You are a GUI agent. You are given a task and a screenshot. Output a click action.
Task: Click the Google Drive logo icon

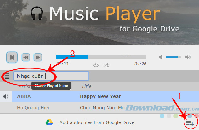(49, 122)
